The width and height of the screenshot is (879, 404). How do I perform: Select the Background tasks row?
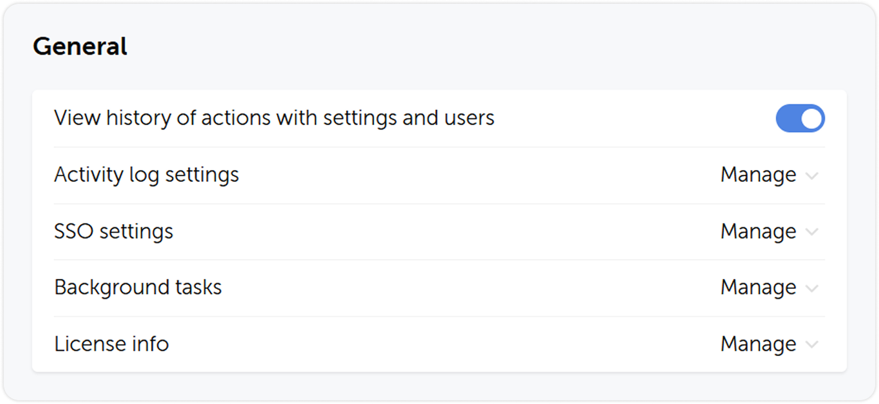tap(138, 287)
